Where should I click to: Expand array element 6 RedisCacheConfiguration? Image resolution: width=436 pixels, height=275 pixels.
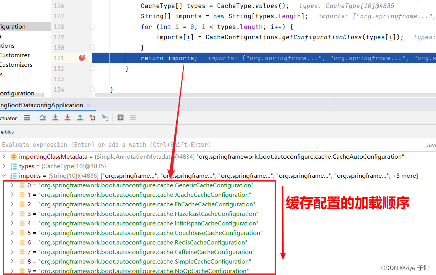12,242
